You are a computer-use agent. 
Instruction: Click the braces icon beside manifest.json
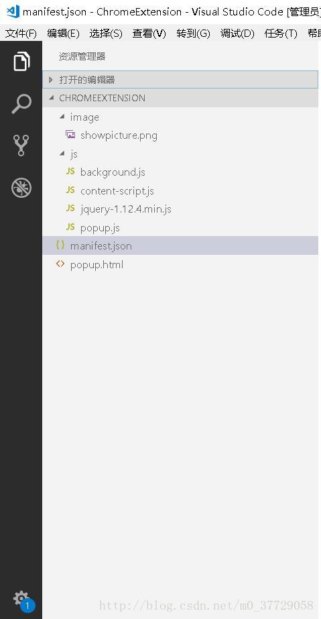60,245
